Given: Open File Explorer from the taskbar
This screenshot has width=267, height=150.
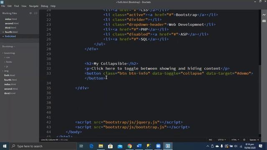Looking at the screenshot, I should (x=101, y=146).
